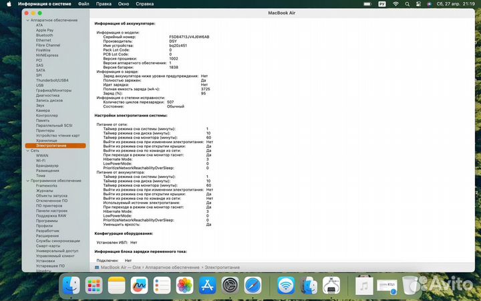481x301 pixels.
Task: Click the MacBook Air window title
Action: [282, 13]
